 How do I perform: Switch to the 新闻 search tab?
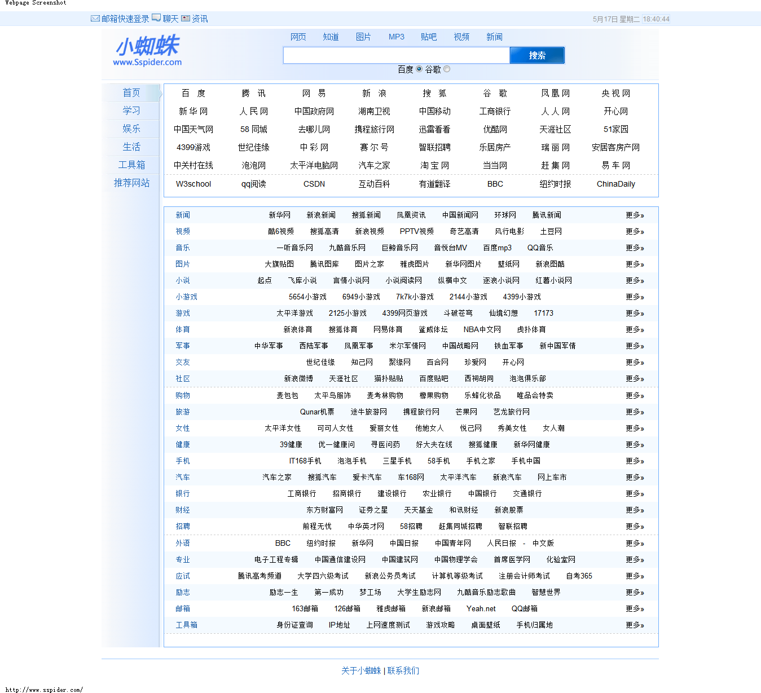(x=494, y=37)
